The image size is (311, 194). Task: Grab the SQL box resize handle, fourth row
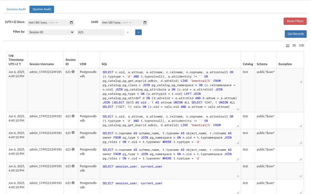[238, 159]
